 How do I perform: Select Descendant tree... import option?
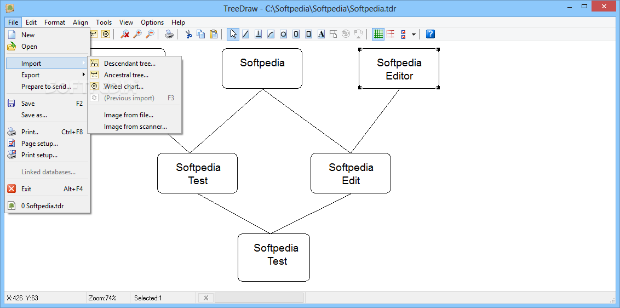(x=134, y=64)
